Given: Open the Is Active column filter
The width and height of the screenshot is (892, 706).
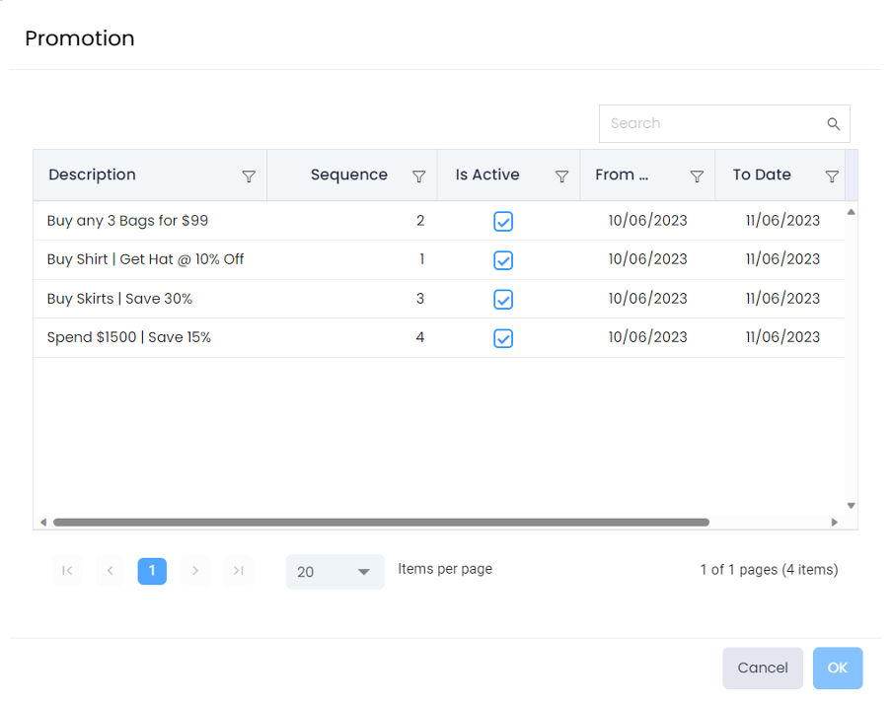Looking at the screenshot, I should [x=561, y=176].
